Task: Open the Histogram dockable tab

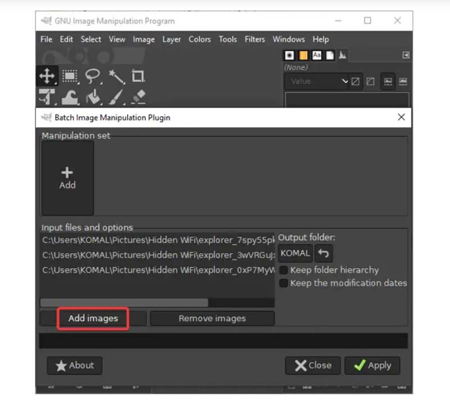Action: click(x=343, y=55)
